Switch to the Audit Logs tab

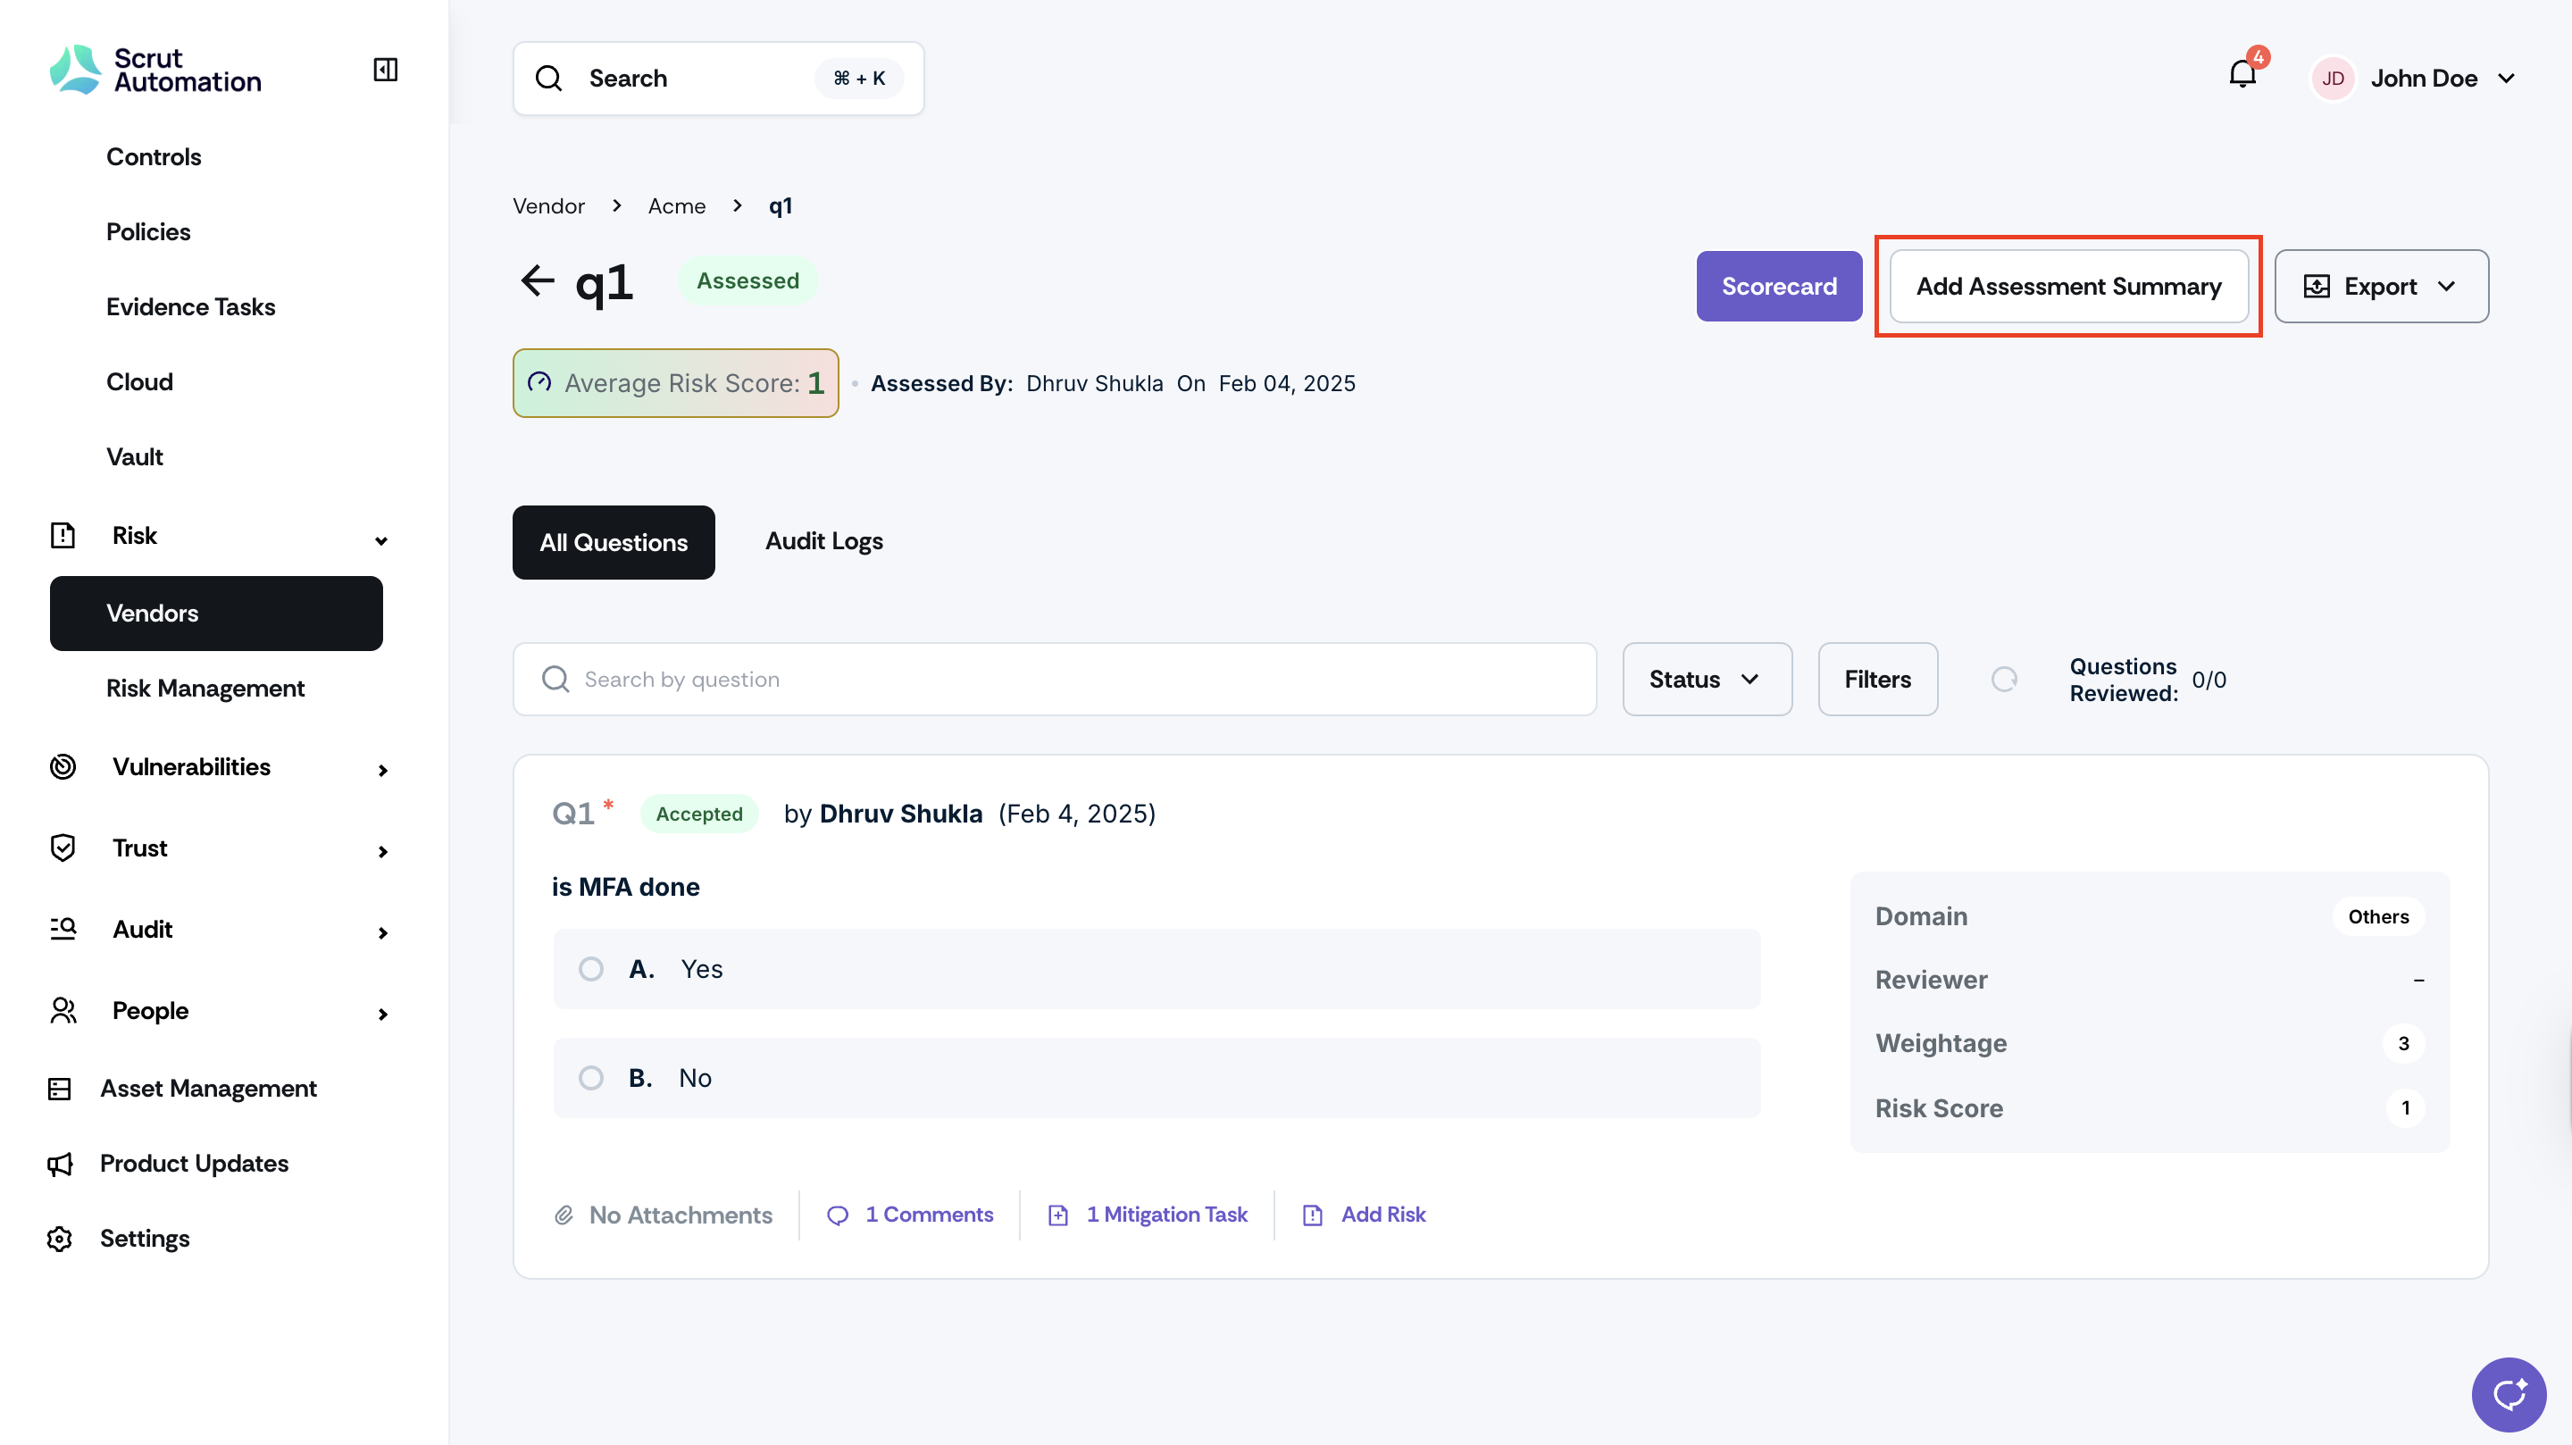pyautogui.click(x=823, y=541)
